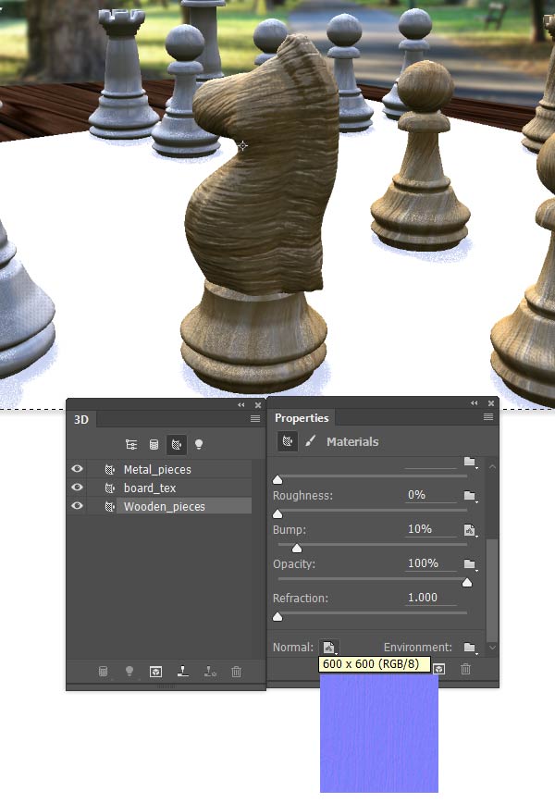Click the ground plane stamp icon
The height and width of the screenshot is (803, 555).
click(183, 671)
